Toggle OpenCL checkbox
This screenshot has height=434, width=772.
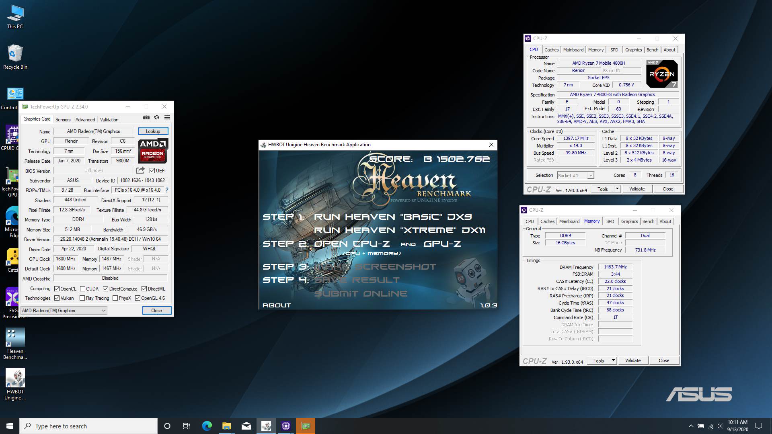coord(57,289)
